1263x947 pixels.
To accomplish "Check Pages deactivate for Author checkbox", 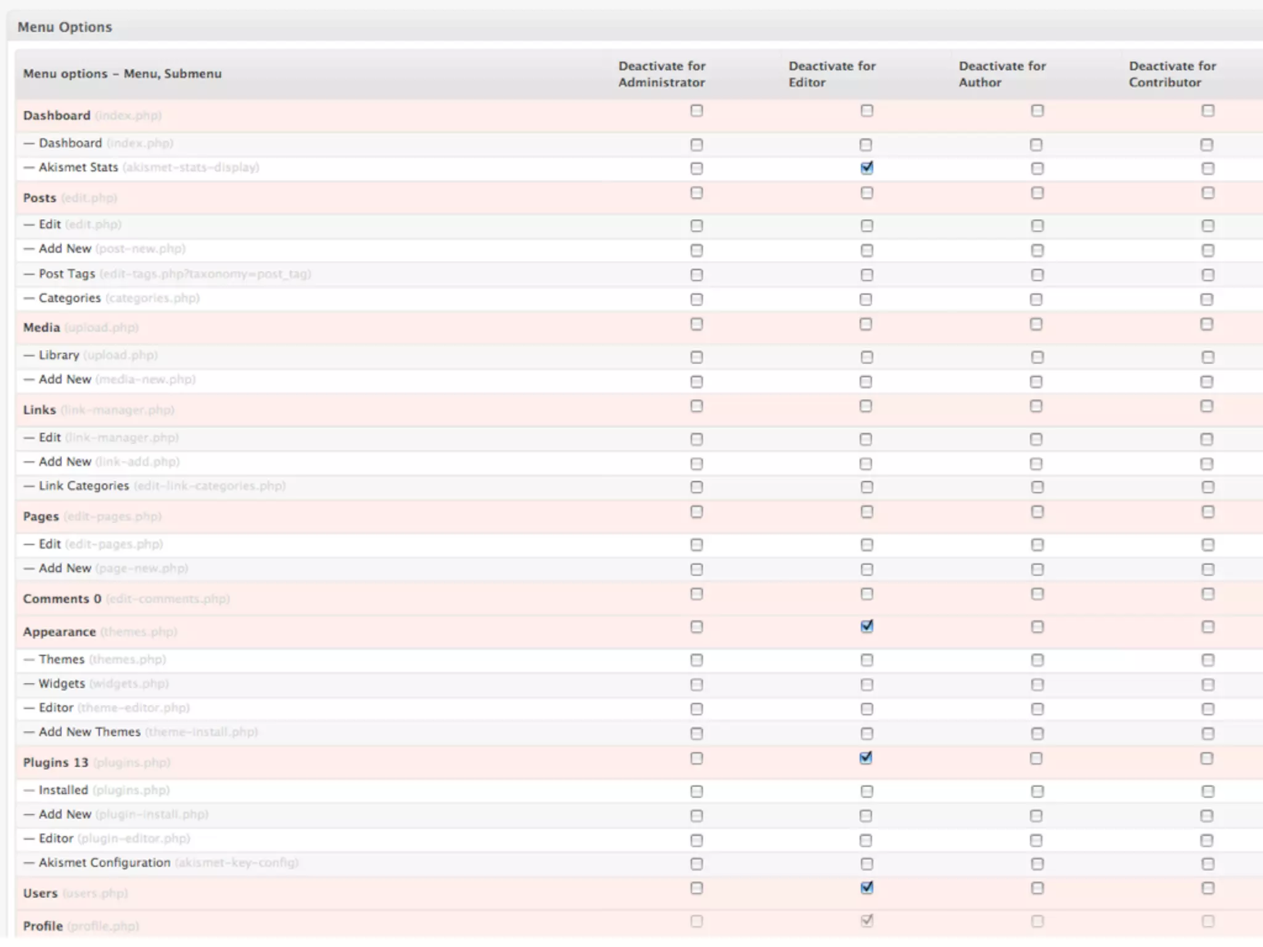I will pos(1037,512).
